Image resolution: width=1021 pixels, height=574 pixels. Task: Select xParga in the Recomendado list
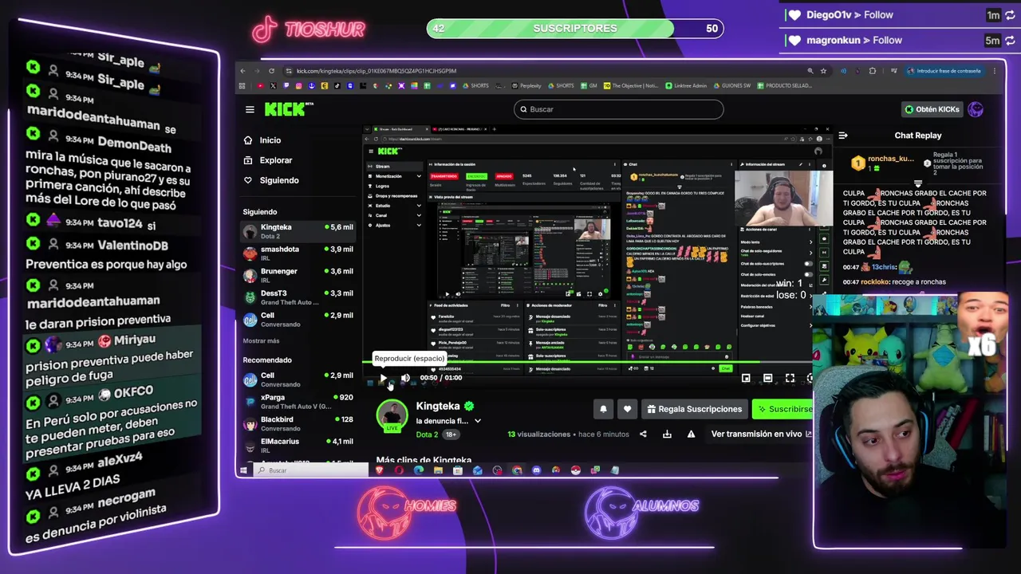coord(298,401)
